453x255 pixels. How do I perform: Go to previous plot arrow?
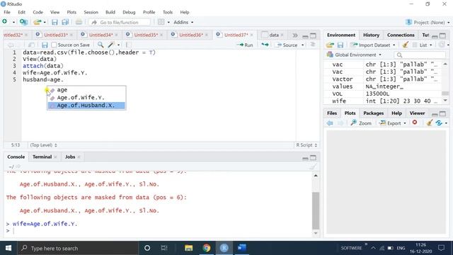tap(330, 123)
